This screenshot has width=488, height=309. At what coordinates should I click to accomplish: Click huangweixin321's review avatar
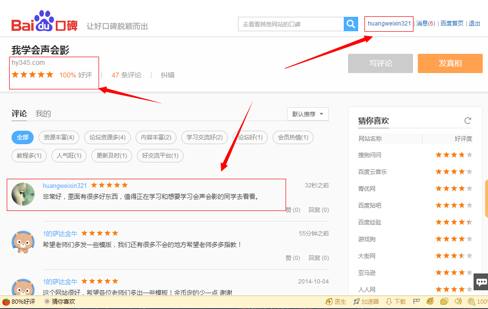pos(23,194)
